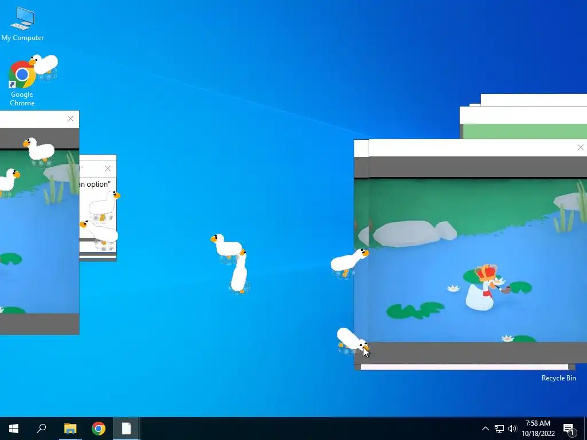This screenshot has height=440, width=587.
Task: Open the network tray icon
Action: (x=499, y=429)
